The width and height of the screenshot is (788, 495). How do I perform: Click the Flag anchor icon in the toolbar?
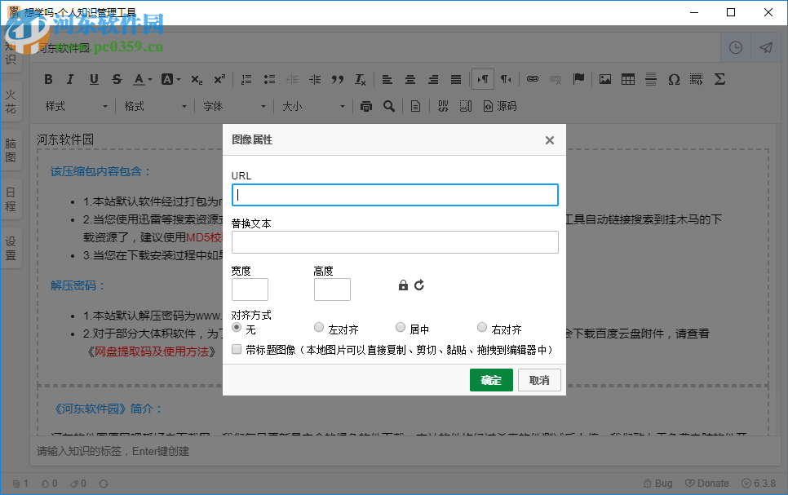(x=578, y=79)
